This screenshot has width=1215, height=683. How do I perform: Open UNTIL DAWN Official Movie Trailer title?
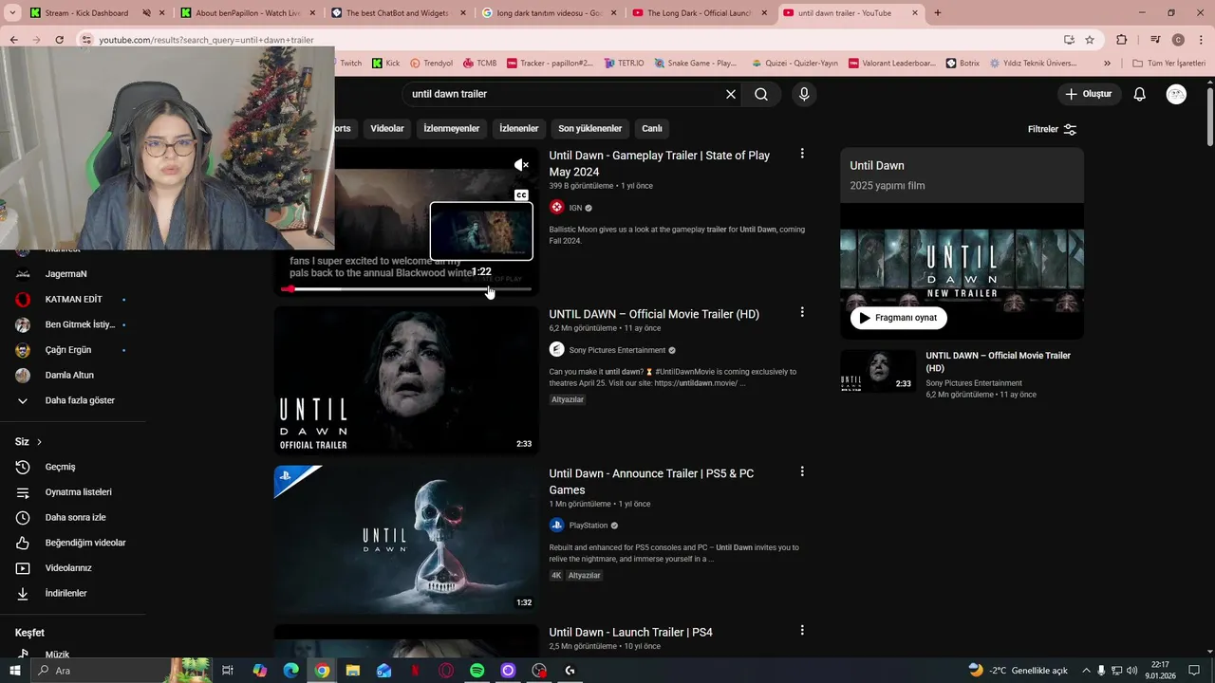(x=654, y=314)
